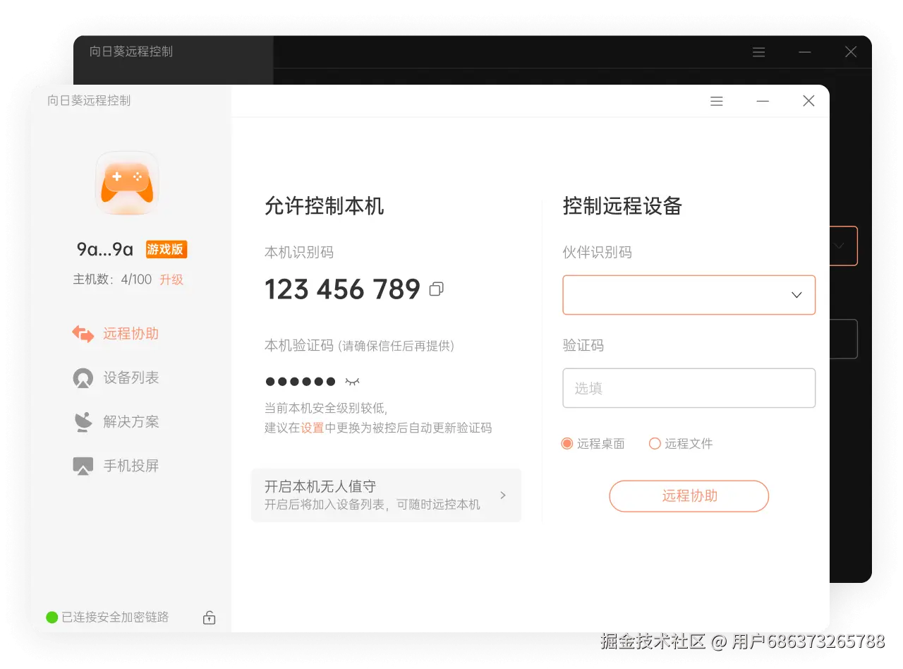Click 主机数：4/100 text

click(112, 279)
